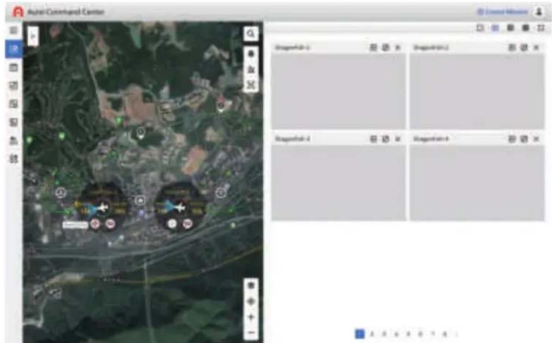Viewport: 552px width, 343px height.
Task: Zoom in the map with the plus button
Action: point(251,317)
